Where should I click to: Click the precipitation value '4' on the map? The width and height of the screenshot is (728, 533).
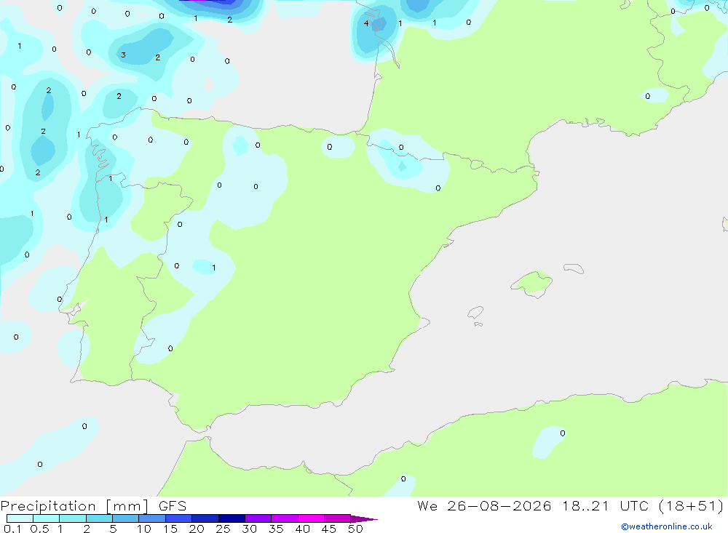pos(366,23)
